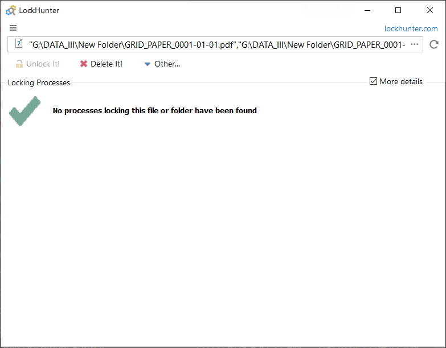Click the Unlock It! button
The image size is (446, 348).
38,64
